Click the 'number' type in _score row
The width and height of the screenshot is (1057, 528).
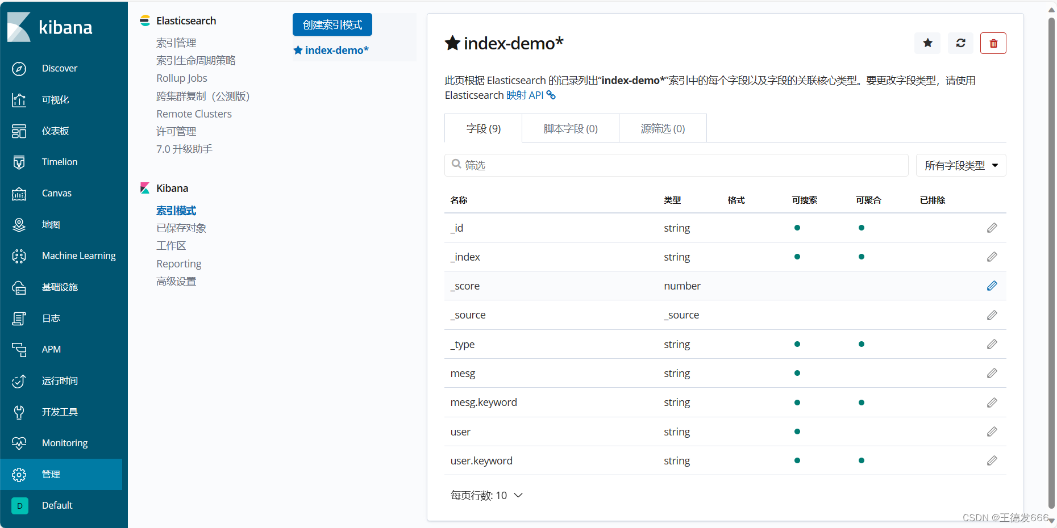click(x=682, y=286)
